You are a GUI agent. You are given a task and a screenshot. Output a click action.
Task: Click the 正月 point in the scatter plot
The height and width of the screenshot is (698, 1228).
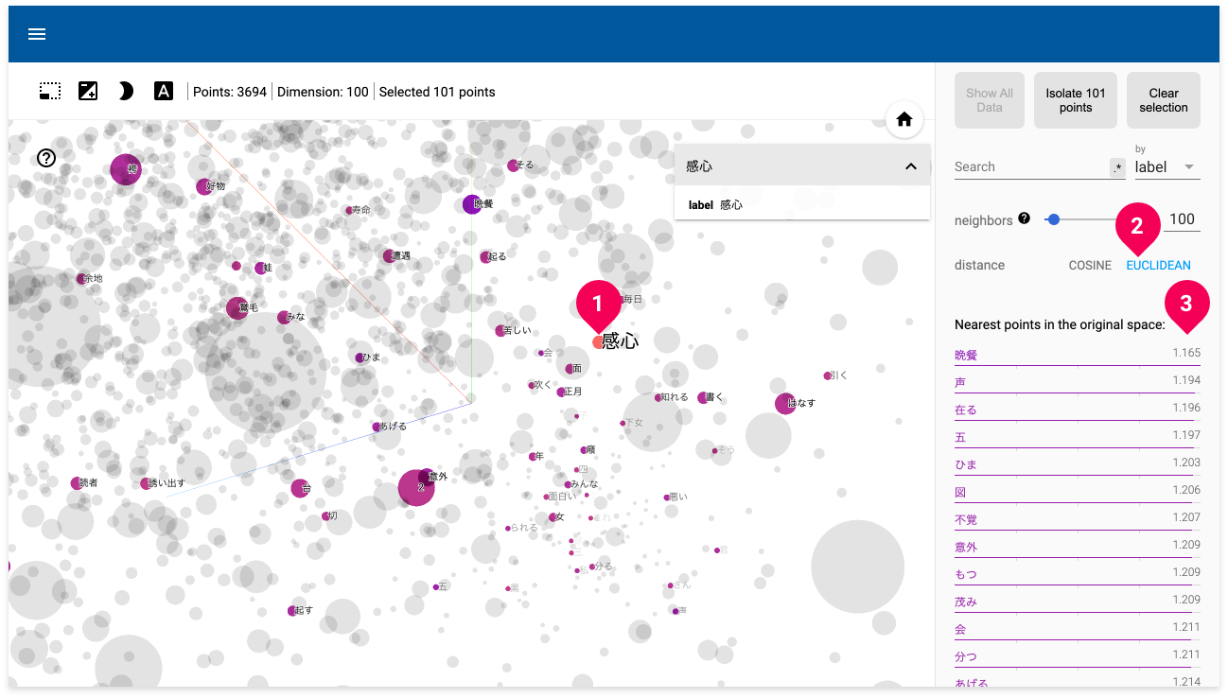[561, 392]
